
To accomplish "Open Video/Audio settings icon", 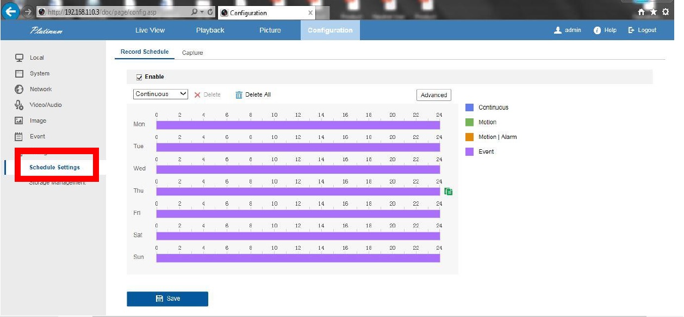I will 19,105.
